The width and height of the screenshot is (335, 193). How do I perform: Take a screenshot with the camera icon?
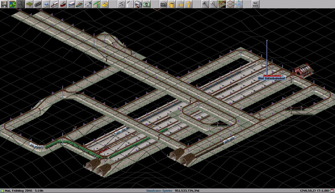[163, 4]
